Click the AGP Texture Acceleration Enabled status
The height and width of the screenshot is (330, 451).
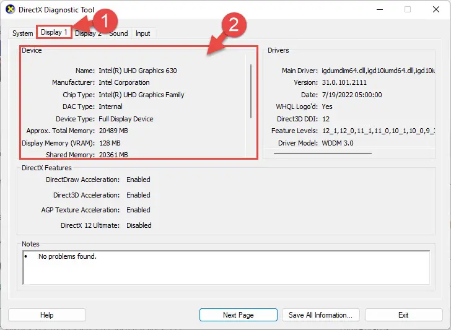point(138,210)
